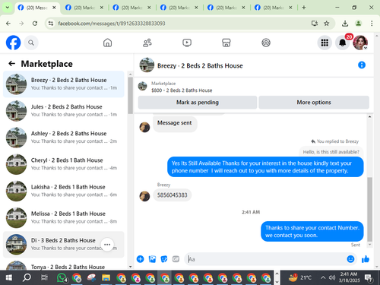Open Chrome three-dot menu

click(x=372, y=24)
